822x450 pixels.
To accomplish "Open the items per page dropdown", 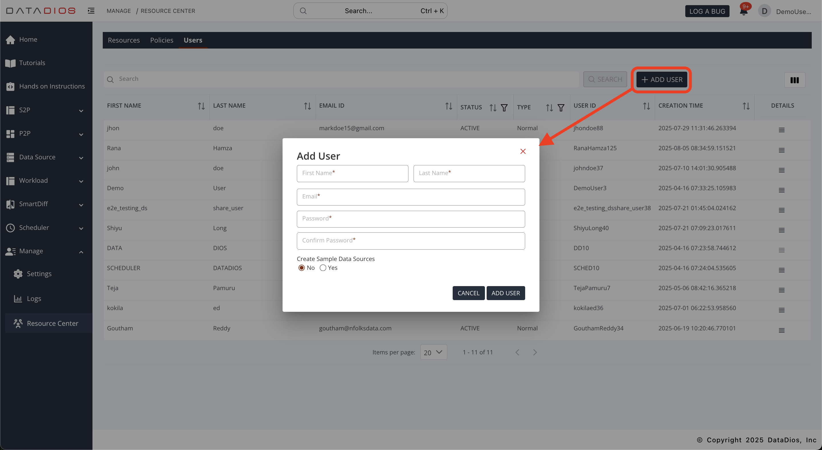I will coord(433,352).
